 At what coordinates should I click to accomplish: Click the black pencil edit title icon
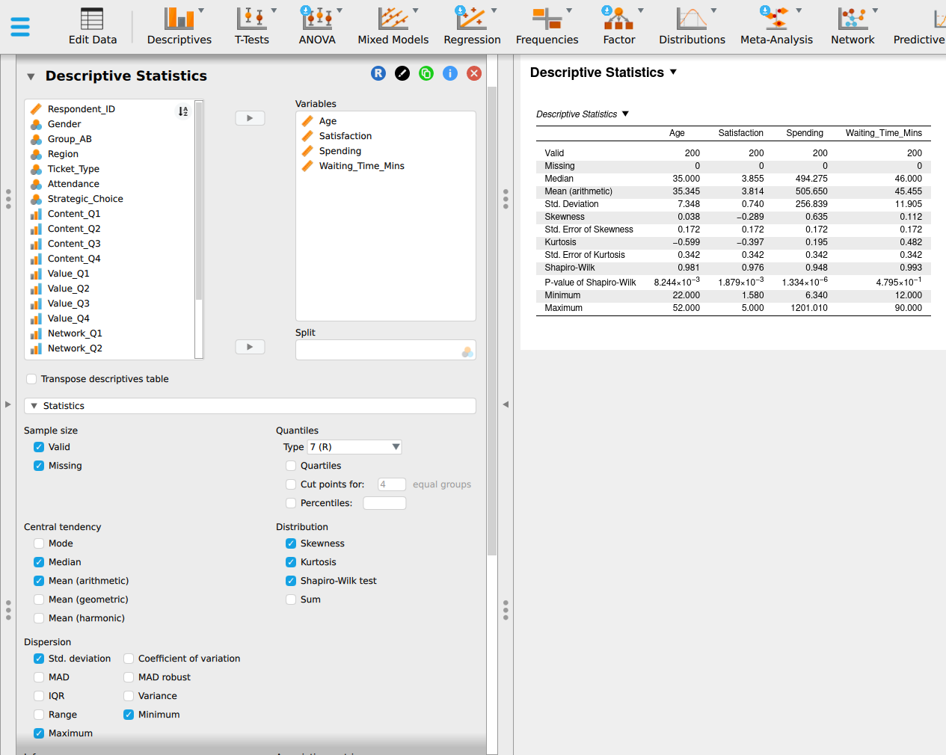pyautogui.click(x=402, y=73)
